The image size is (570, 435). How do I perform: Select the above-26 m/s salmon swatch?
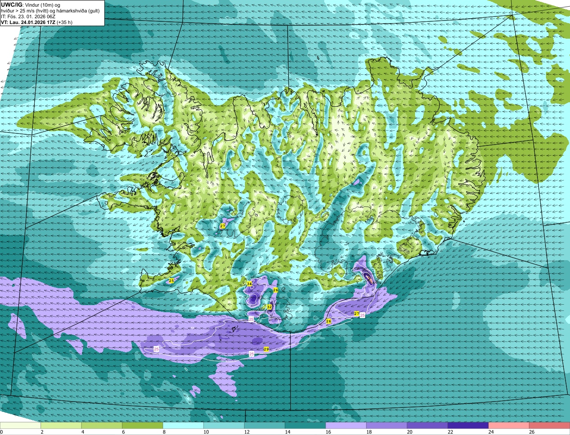(x=550, y=425)
